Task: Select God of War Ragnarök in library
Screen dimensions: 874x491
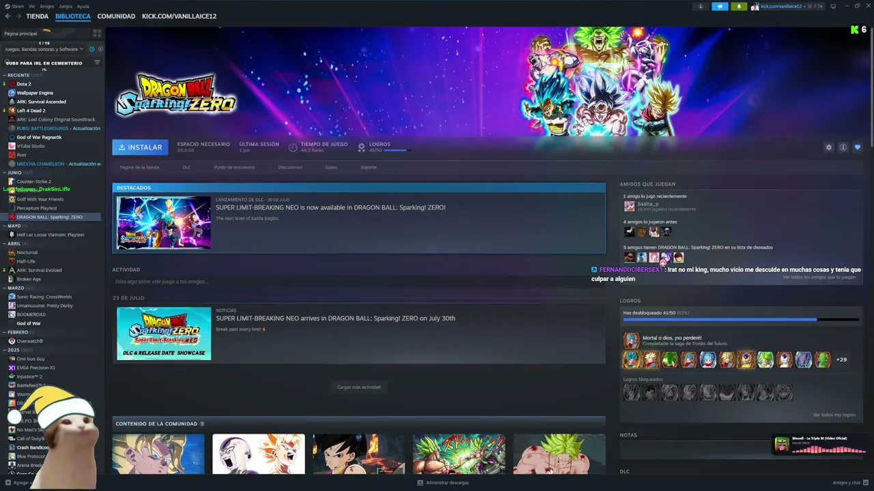Action: (39, 137)
